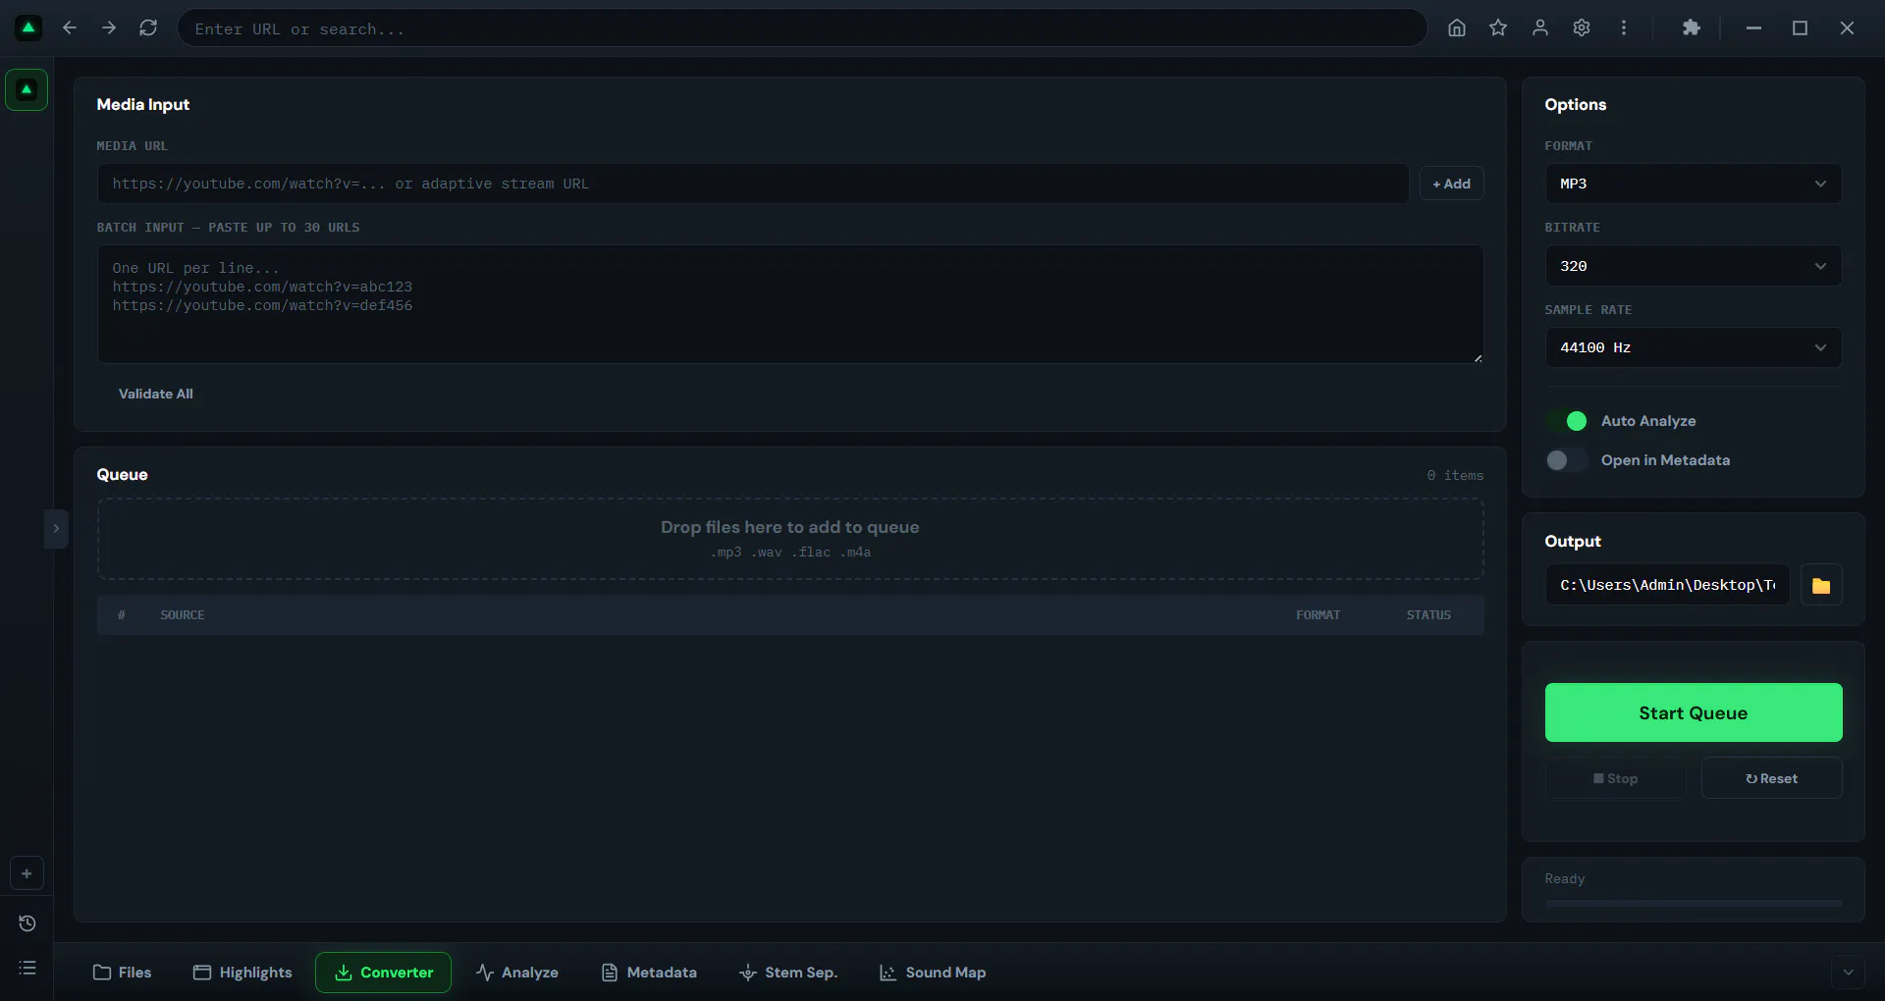Open the list icon at sidebar bottom
1885x1001 pixels.
(x=27, y=968)
